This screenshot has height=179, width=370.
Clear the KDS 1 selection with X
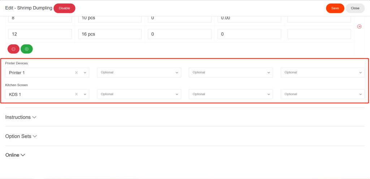point(77,94)
